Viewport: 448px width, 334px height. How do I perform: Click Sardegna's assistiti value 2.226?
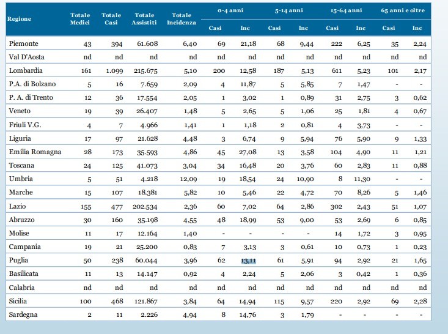tap(149, 315)
